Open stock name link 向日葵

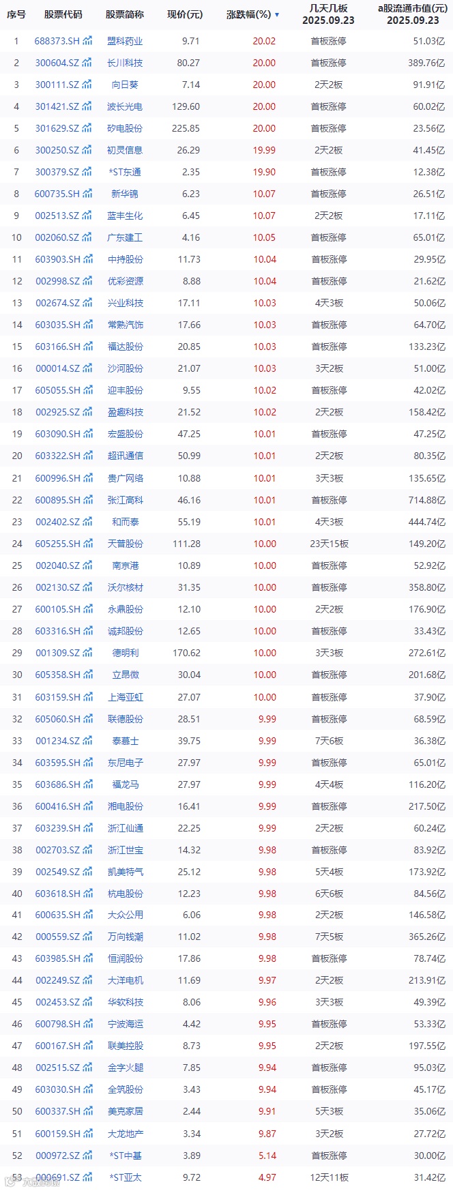point(126,85)
